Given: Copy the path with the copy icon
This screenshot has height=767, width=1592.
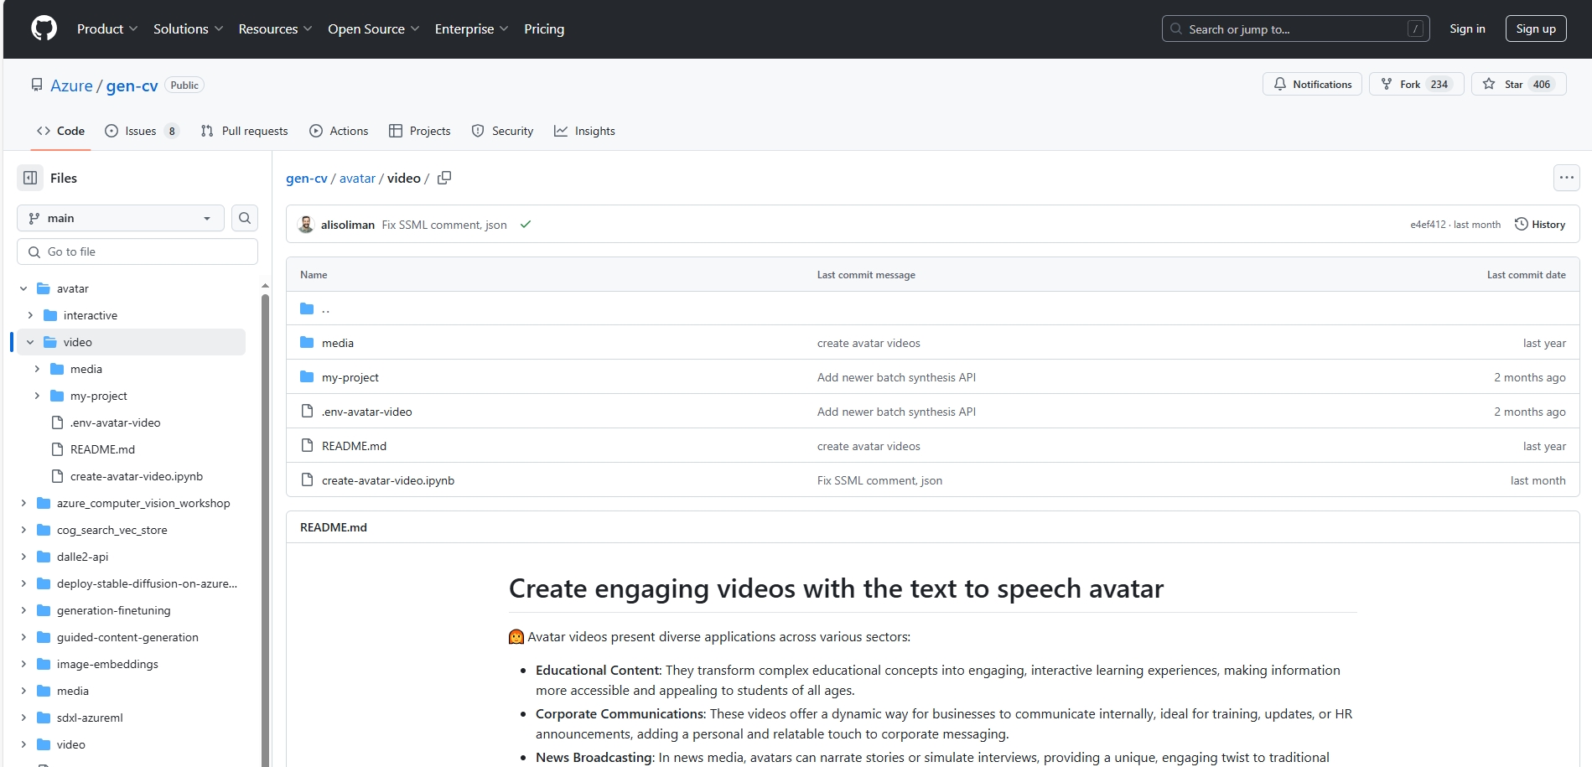Looking at the screenshot, I should (444, 178).
